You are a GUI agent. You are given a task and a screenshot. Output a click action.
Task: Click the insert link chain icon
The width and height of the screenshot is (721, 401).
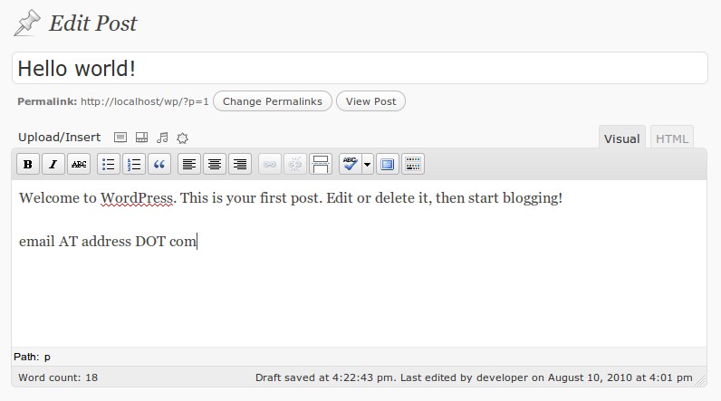pos(270,164)
